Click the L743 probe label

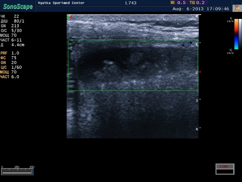pyautogui.click(x=131, y=3)
